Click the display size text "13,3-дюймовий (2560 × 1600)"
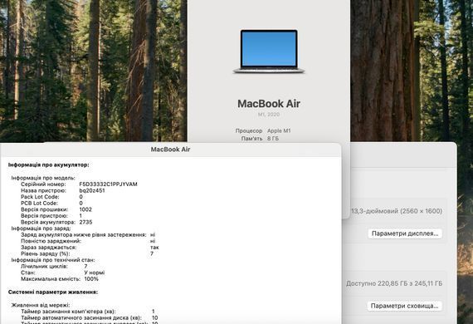Screen dimensions: 473x324 point(397,211)
